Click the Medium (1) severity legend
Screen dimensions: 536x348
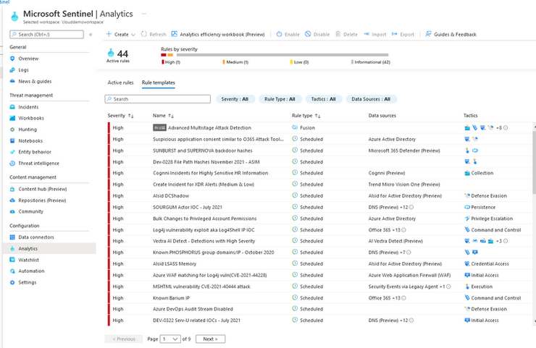[235, 62]
